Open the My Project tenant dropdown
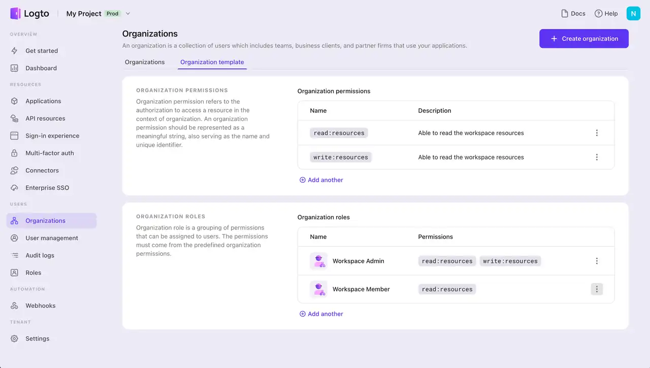Image resolution: width=650 pixels, height=368 pixels. [x=99, y=14]
